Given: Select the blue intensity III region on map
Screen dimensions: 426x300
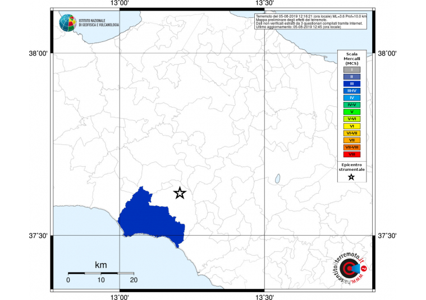Looking at the screenshot, I should (150, 217).
